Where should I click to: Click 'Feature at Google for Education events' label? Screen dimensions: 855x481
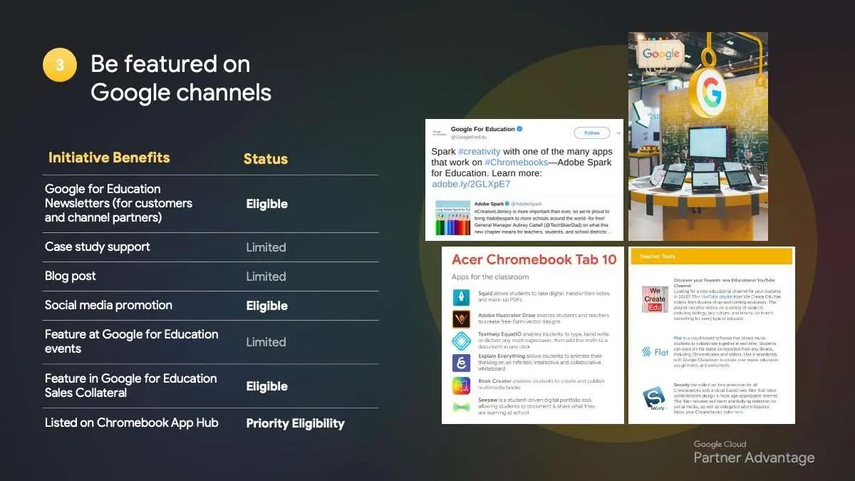click(x=132, y=341)
